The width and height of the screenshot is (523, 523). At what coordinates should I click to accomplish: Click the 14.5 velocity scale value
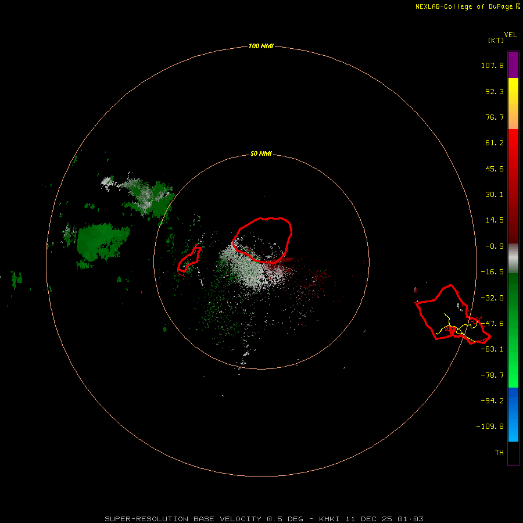[495, 220]
